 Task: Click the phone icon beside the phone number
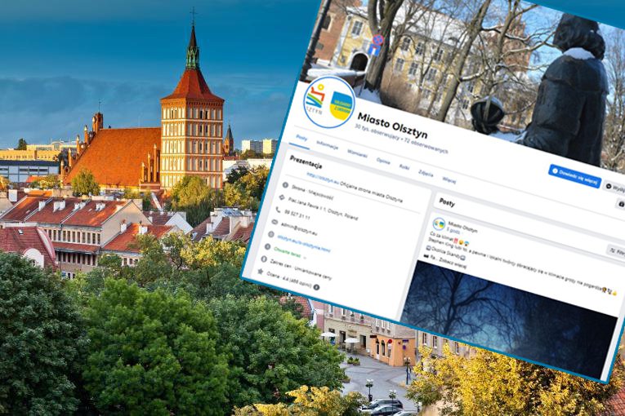278,210
